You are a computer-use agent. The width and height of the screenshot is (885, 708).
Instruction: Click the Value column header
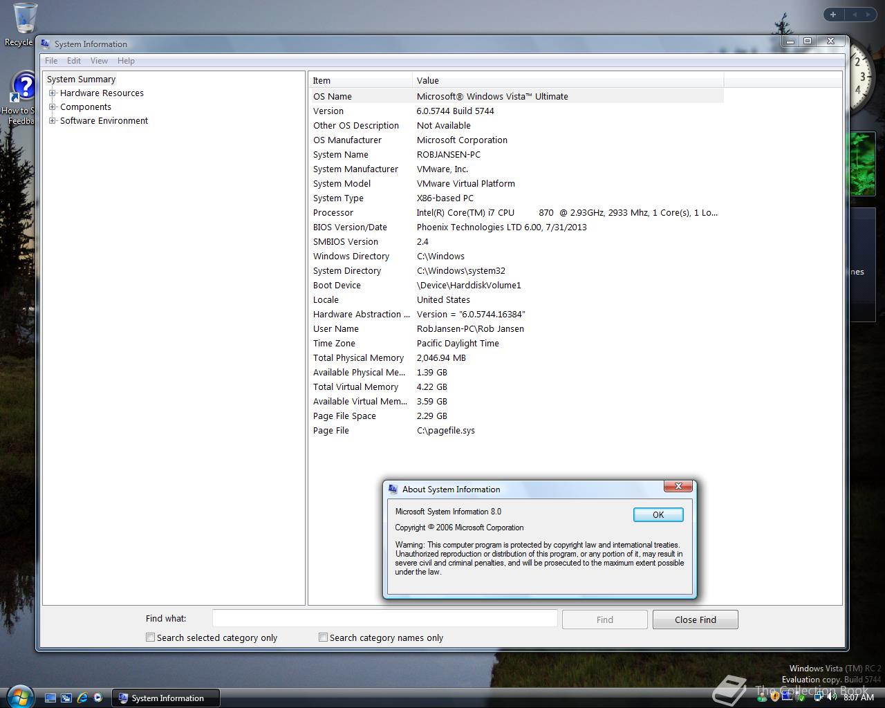click(568, 80)
